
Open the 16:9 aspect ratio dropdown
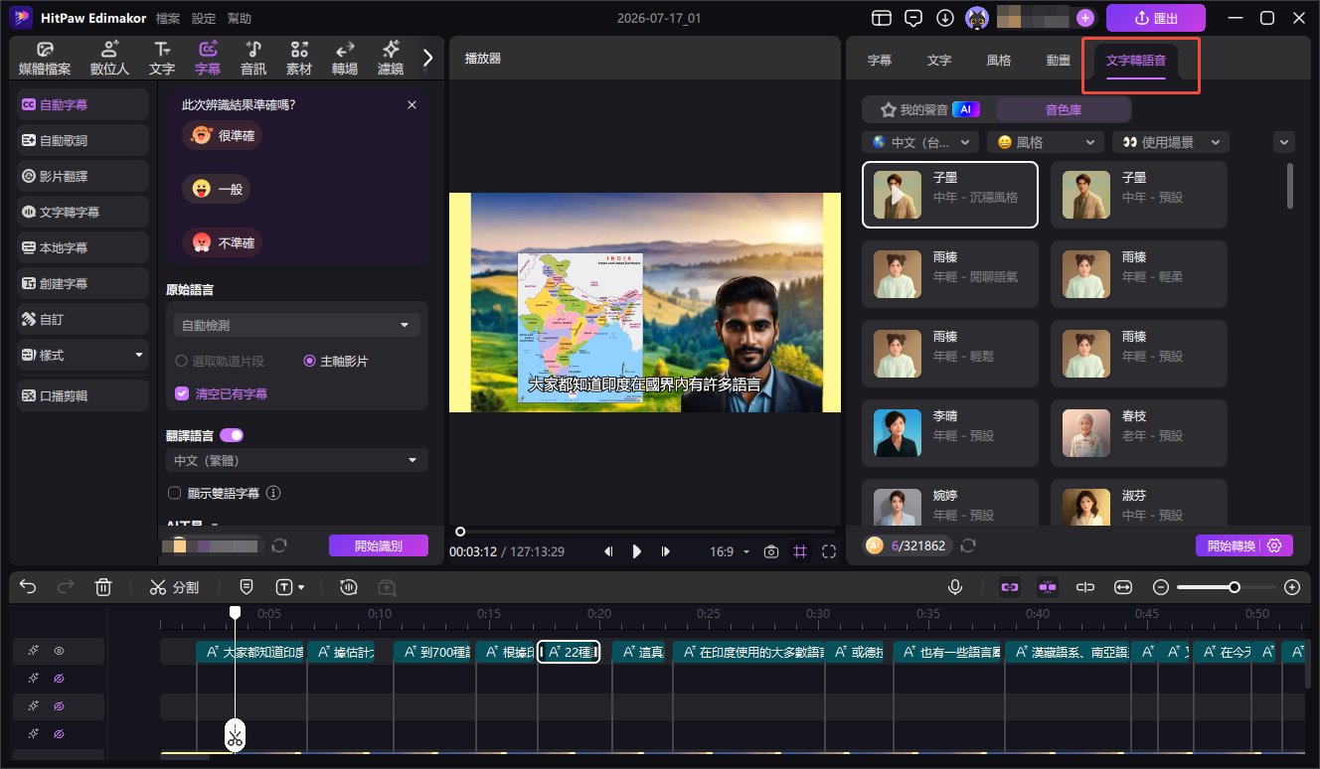coord(730,551)
